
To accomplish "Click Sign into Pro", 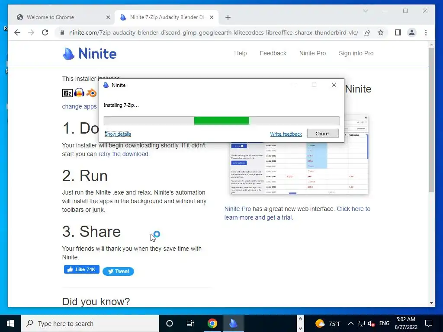I will (x=356, y=53).
